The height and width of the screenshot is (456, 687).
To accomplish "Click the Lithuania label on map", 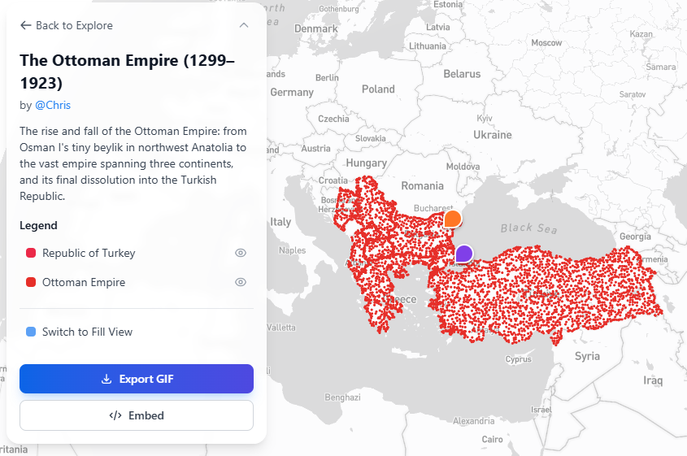I will click(x=427, y=46).
